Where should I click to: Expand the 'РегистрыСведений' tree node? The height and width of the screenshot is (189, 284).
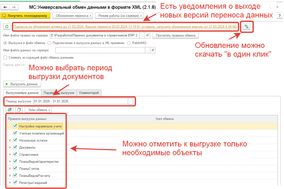coord(10,183)
